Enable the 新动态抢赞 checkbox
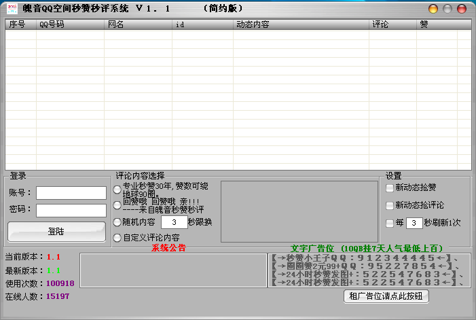Image resolution: width=476 pixels, height=320 pixels. pyautogui.click(x=390, y=188)
